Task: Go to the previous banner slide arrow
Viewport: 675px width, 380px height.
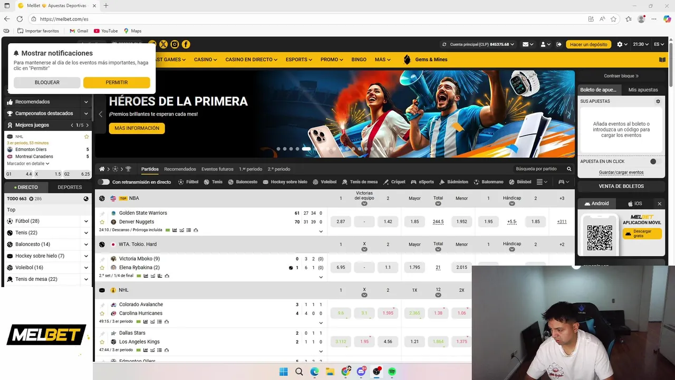Action: click(101, 114)
